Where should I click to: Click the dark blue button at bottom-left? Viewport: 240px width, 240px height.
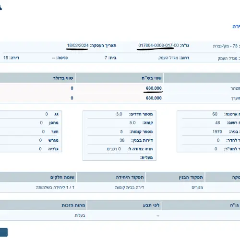(4, 232)
